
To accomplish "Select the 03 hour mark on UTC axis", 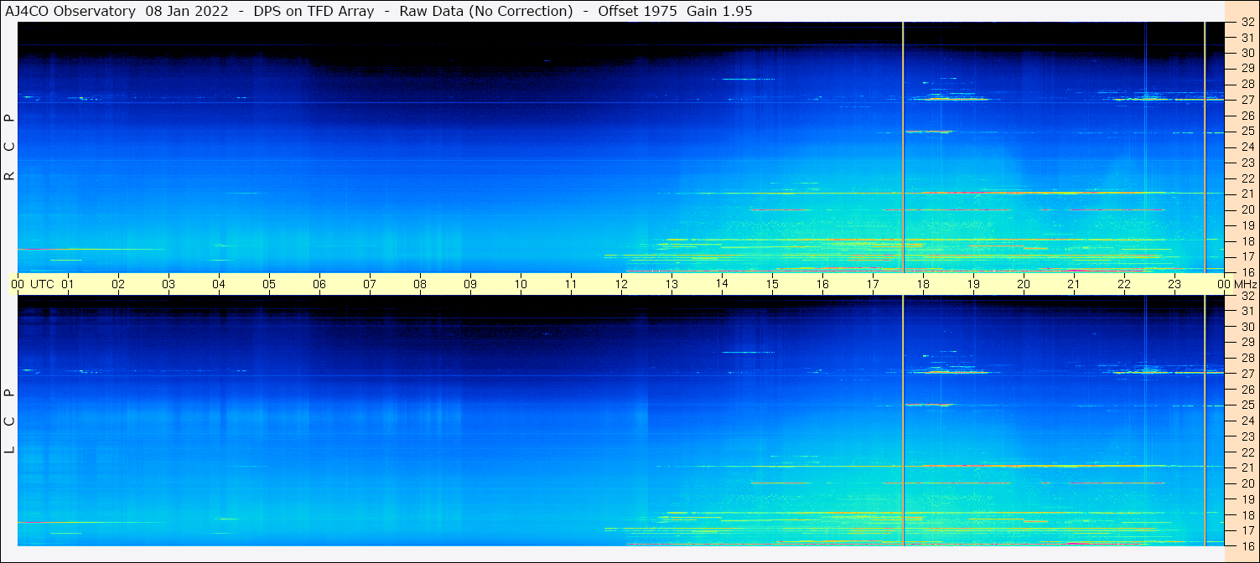I will pos(169,284).
